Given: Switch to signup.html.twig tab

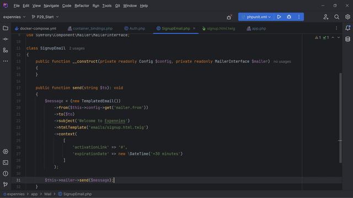Looking at the screenshot, I should [218, 29].
